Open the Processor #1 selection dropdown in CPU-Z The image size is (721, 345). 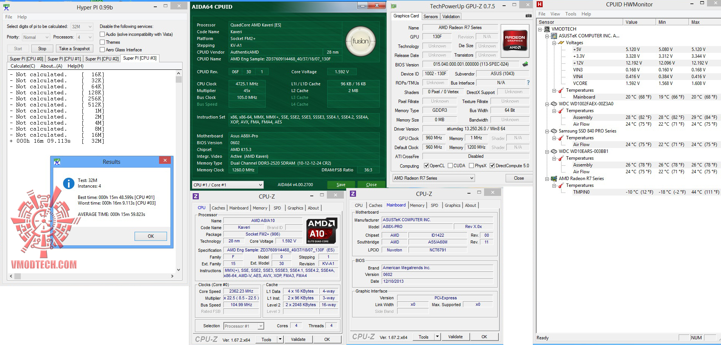click(x=243, y=326)
